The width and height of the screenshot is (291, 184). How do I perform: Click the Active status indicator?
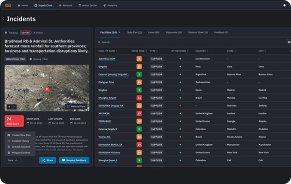point(38,33)
